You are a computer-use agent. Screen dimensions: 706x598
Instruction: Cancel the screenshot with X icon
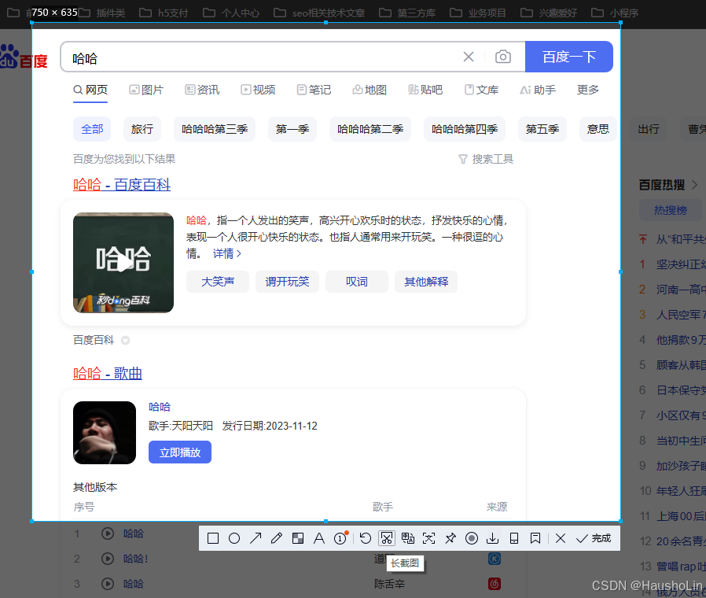(x=561, y=538)
